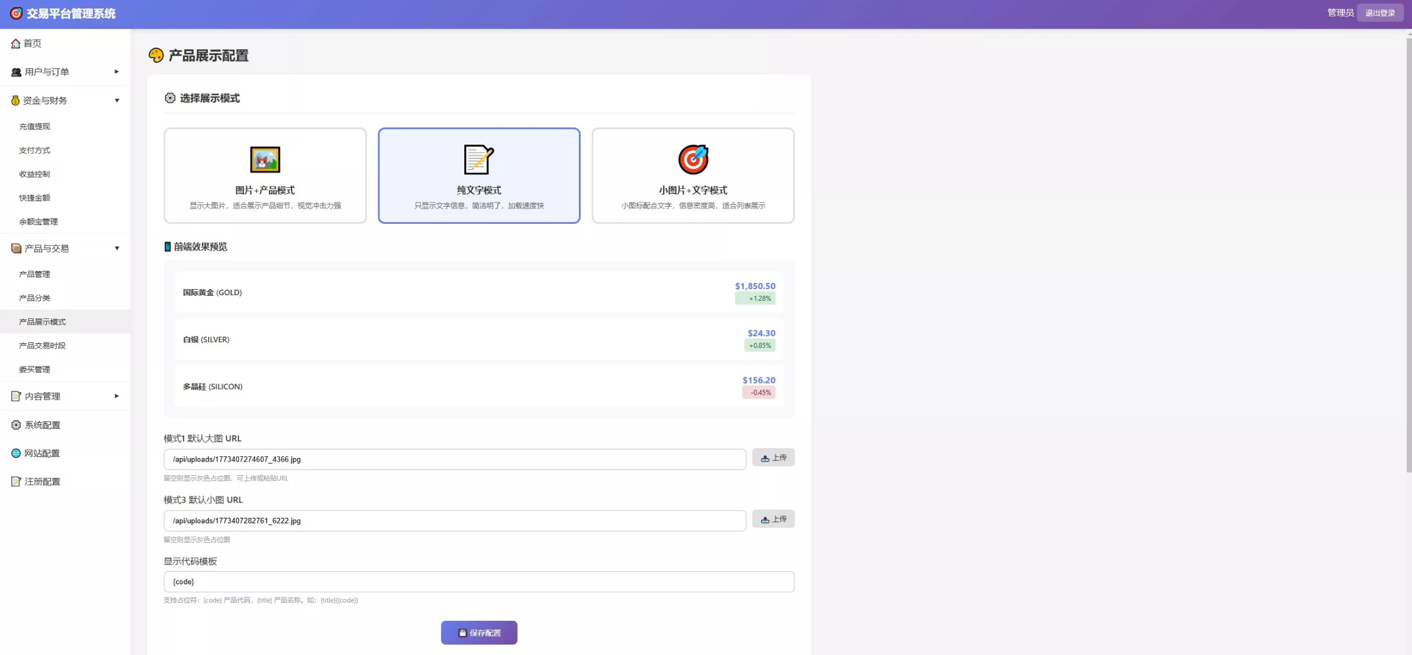Open the 产品管理 menu item
The image size is (1412, 655).
point(35,274)
